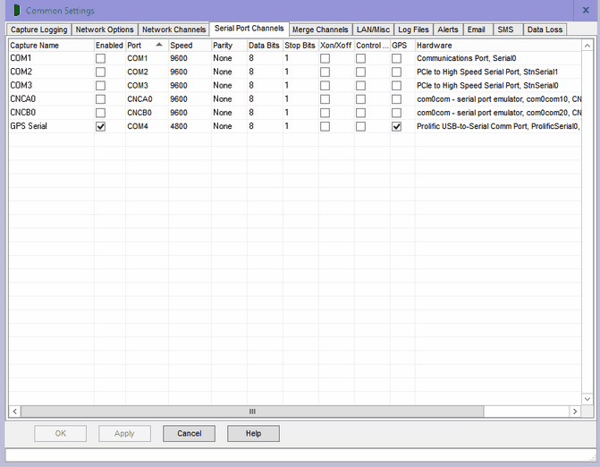Uncheck the GPS option for GPS Serial
The height and width of the screenshot is (467, 600).
[x=396, y=127]
